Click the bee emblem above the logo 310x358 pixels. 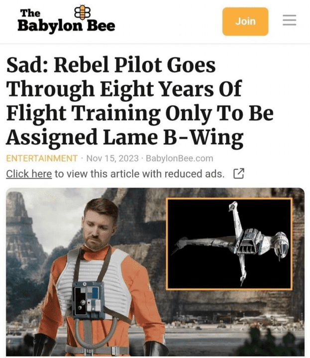point(83,11)
